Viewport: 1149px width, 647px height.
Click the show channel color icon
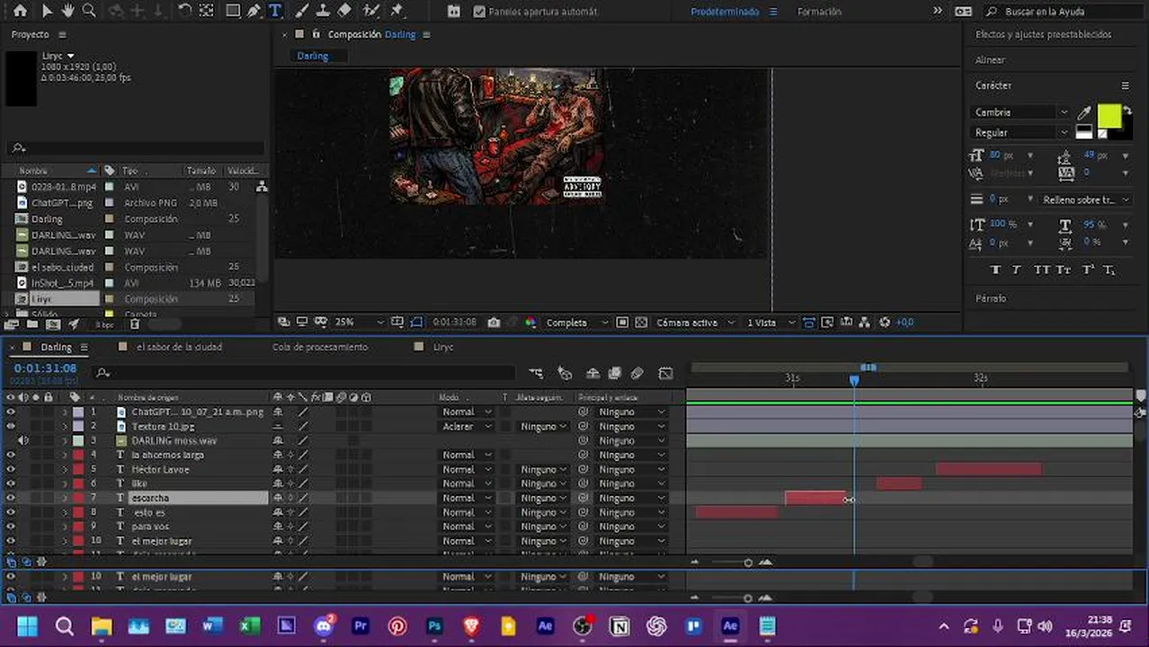click(x=530, y=322)
